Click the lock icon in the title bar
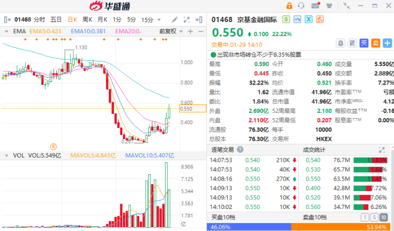The width and height of the screenshot is (394, 231). click(289, 6)
